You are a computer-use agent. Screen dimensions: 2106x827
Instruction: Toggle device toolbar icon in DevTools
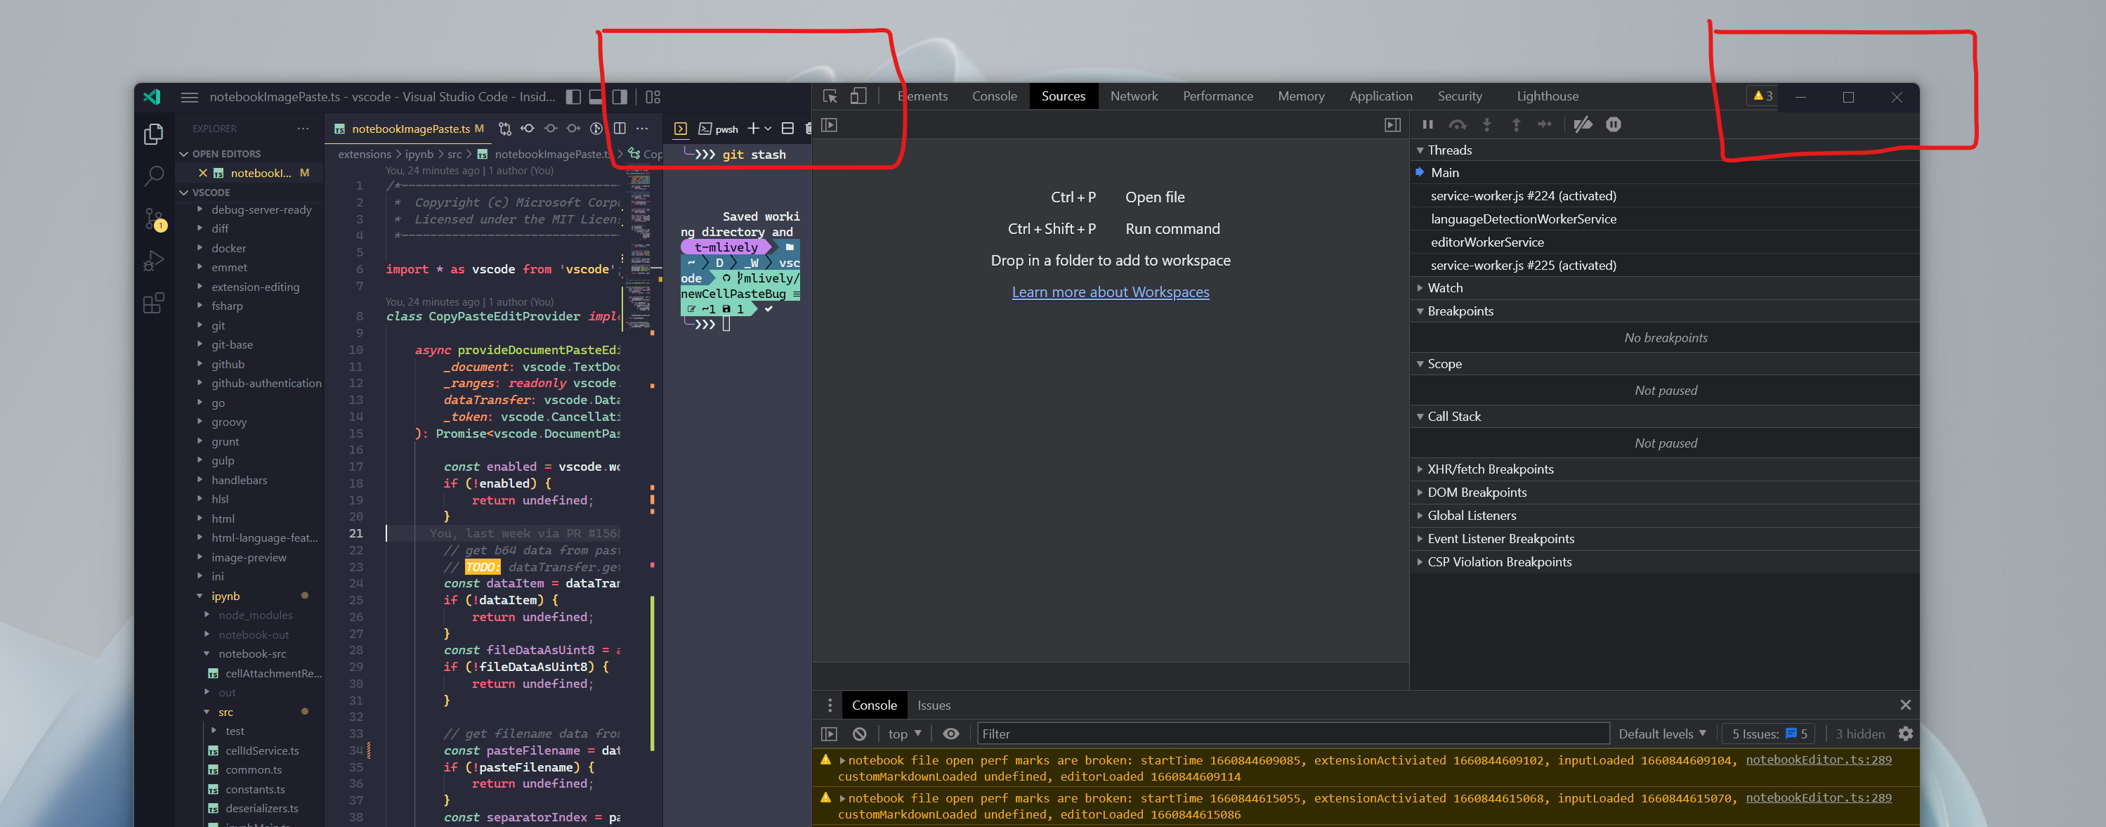[858, 96]
